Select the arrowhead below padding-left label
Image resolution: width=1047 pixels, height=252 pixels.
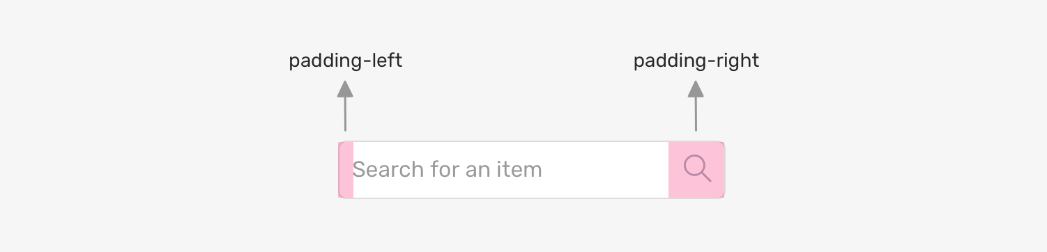pos(345,88)
